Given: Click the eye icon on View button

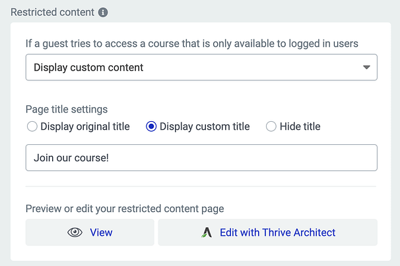Looking at the screenshot, I should [75, 232].
